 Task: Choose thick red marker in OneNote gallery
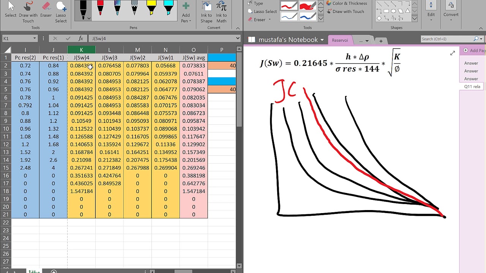pyautogui.click(x=307, y=6)
